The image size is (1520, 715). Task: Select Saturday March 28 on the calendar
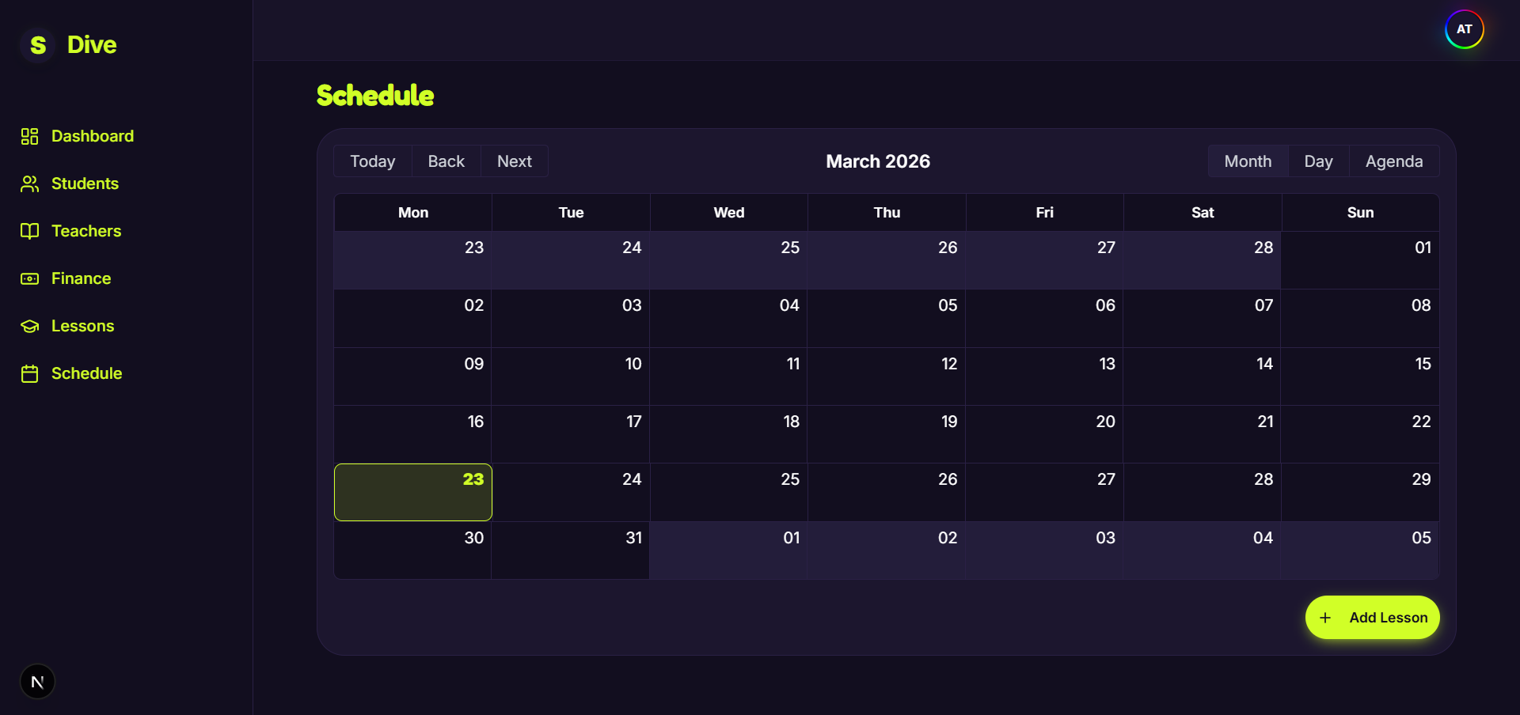coord(1202,492)
